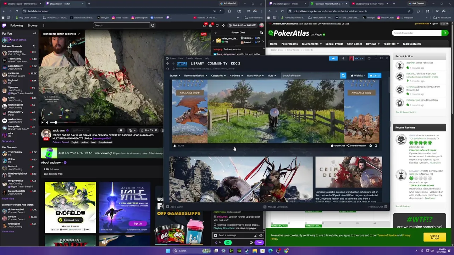
Task: Open KDC 2 account dropdown in Steam
Action: pos(356,58)
